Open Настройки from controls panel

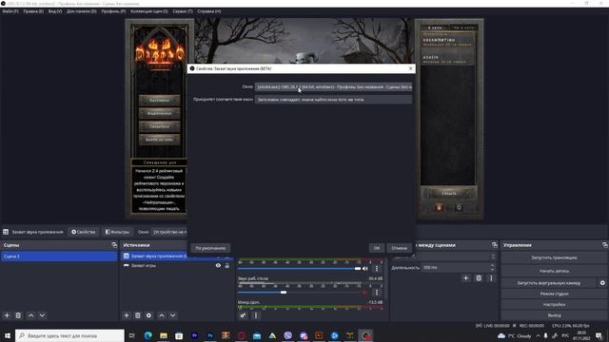[554, 305]
